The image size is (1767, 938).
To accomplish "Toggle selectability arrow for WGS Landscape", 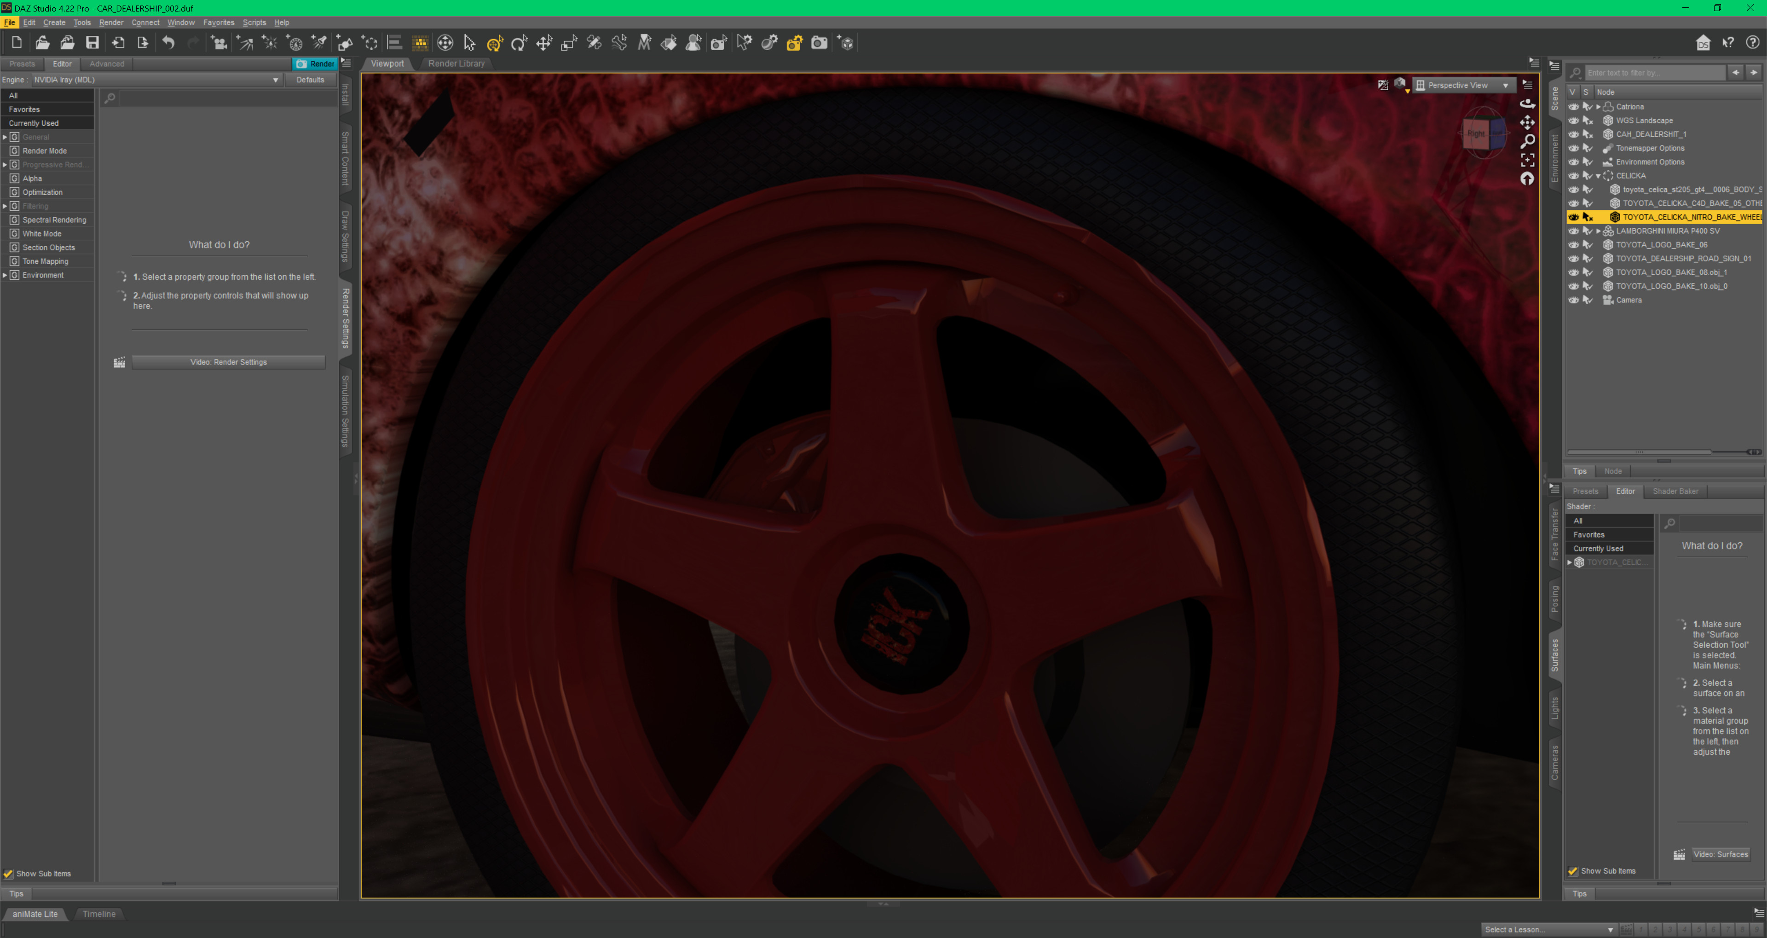I will (x=1587, y=120).
